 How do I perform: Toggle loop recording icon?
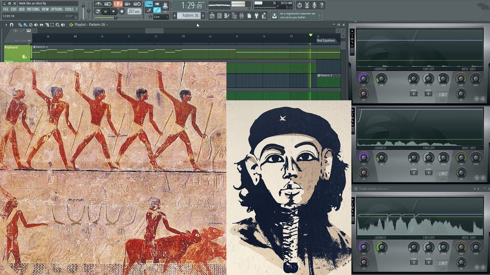tap(137, 4)
